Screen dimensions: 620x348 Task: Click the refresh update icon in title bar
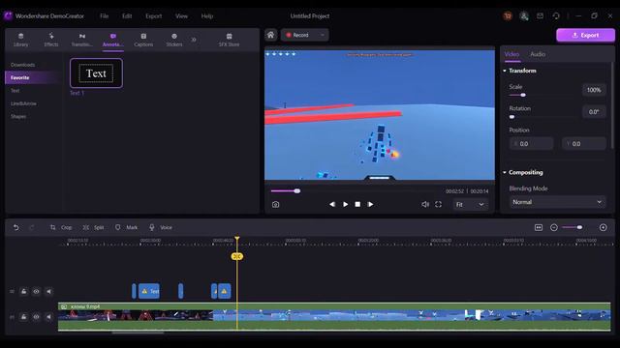pos(556,15)
